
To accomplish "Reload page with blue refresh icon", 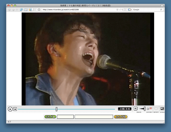I will [x=21, y=10].
